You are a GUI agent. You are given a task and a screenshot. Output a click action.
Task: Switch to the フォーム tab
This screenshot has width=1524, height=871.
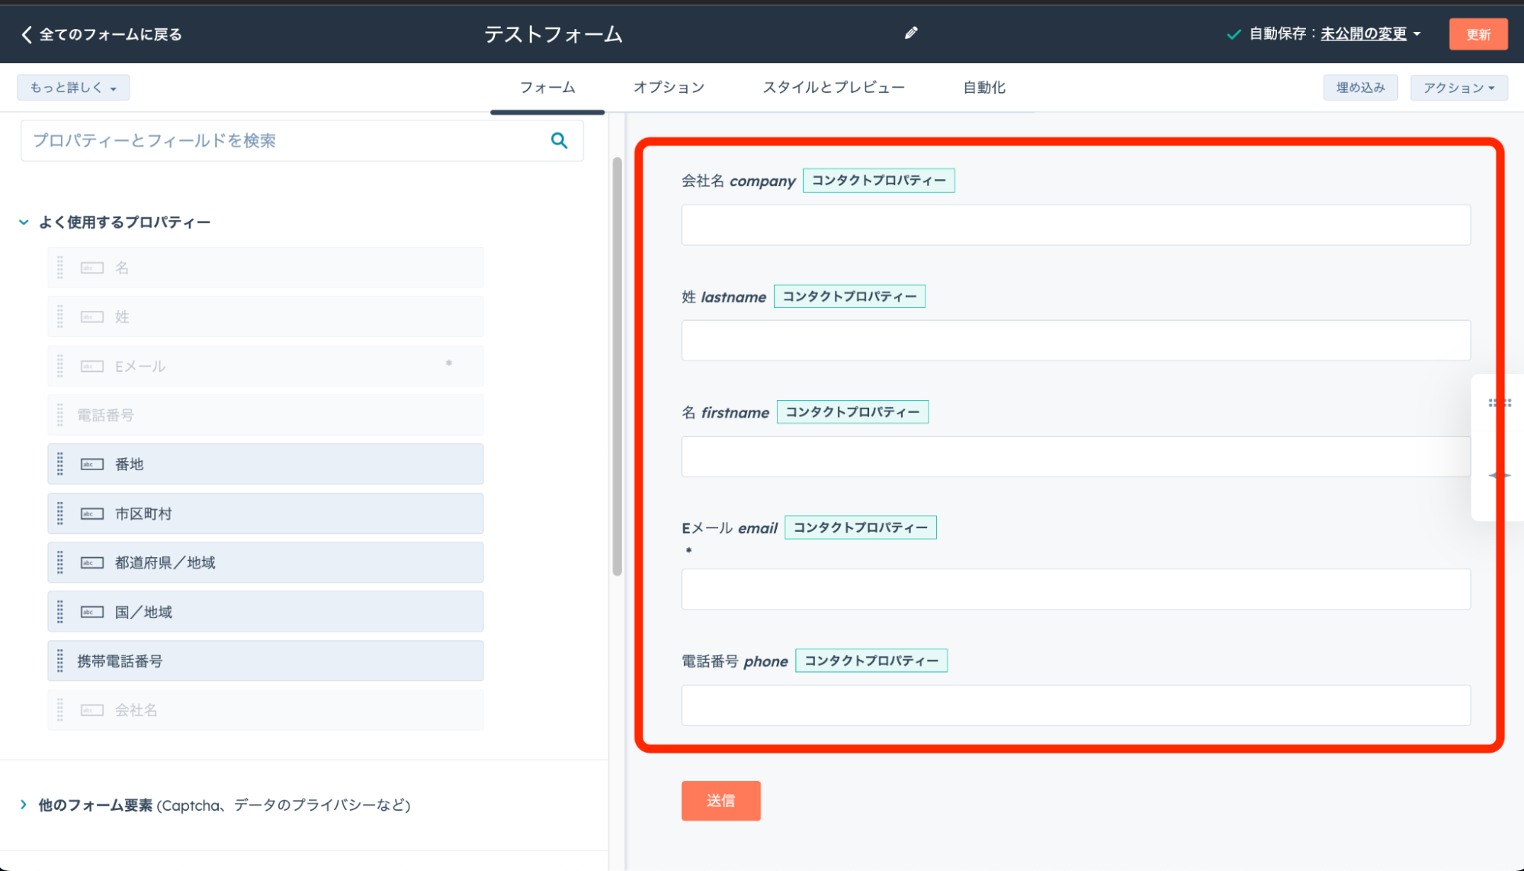547,88
